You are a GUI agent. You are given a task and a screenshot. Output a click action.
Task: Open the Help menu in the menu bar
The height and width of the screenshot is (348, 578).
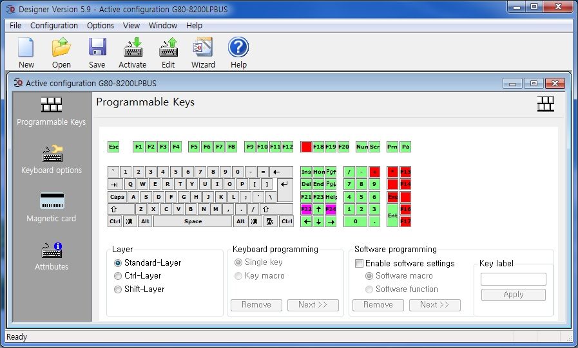194,25
